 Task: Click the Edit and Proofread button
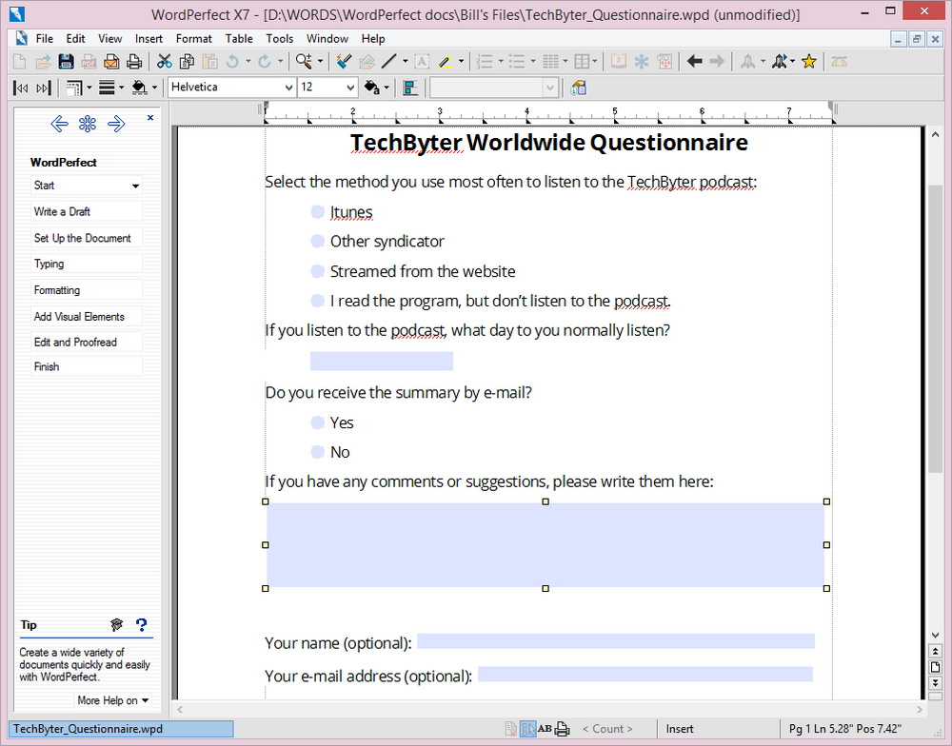pos(87,342)
